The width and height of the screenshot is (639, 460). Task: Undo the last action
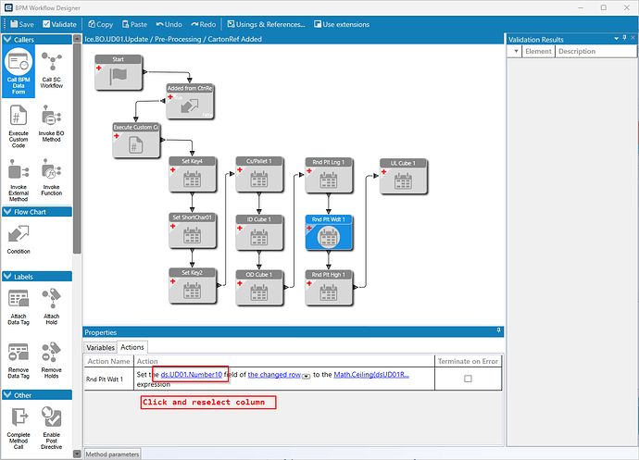(x=169, y=24)
